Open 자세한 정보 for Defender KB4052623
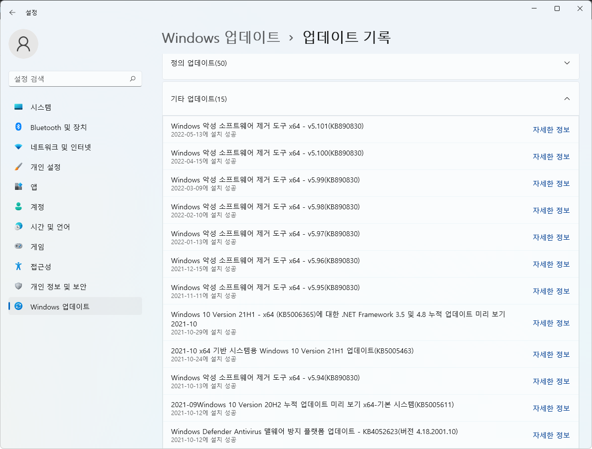The image size is (592, 449). [x=551, y=435]
